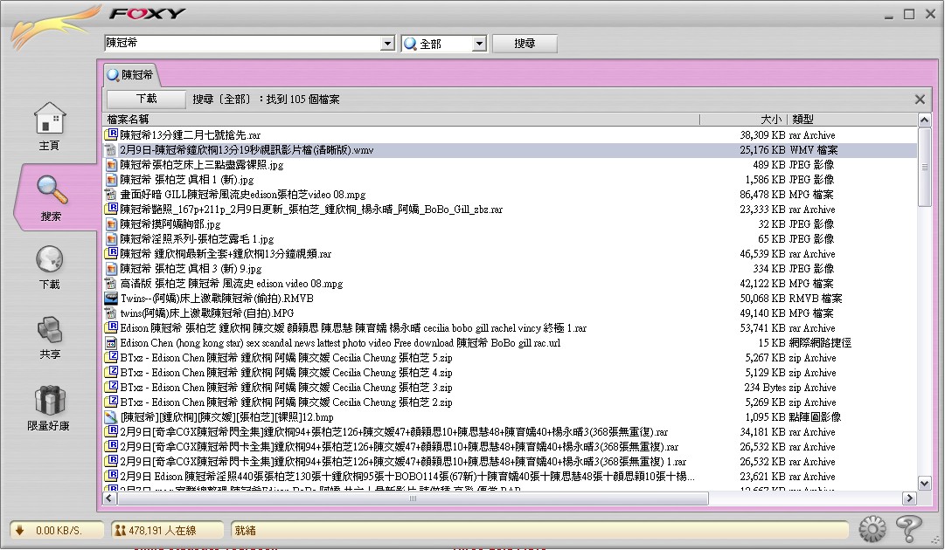The image size is (945, 550).
Task: Click the JPEG icon of the 489 KB file
Action: click(x=111, y=165)
